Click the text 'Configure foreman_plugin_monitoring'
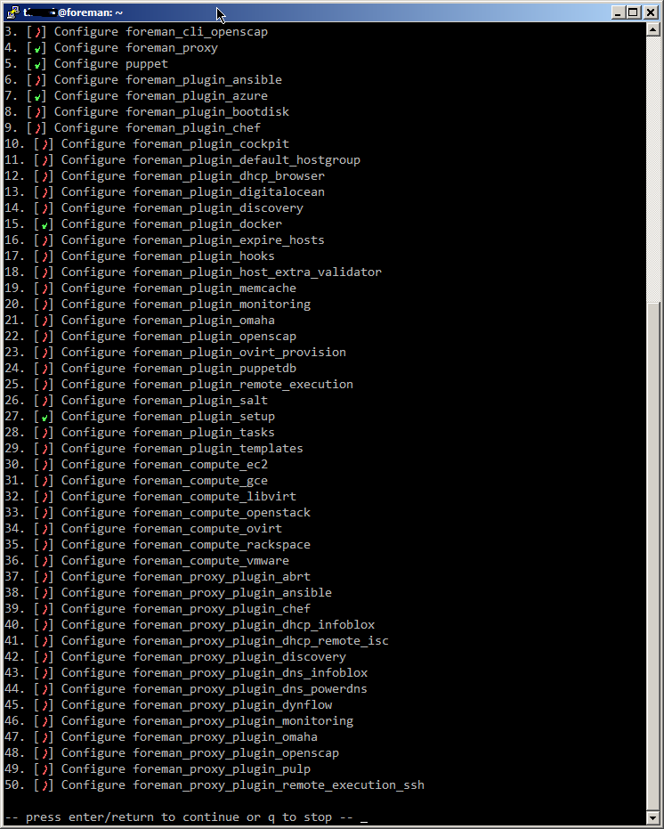Image resolution: width=664 pixels, height=829 pixels. [x=186, y=304]
